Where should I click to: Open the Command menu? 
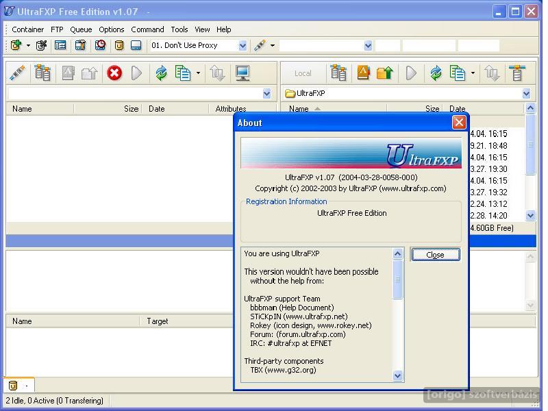click(147, 29)
